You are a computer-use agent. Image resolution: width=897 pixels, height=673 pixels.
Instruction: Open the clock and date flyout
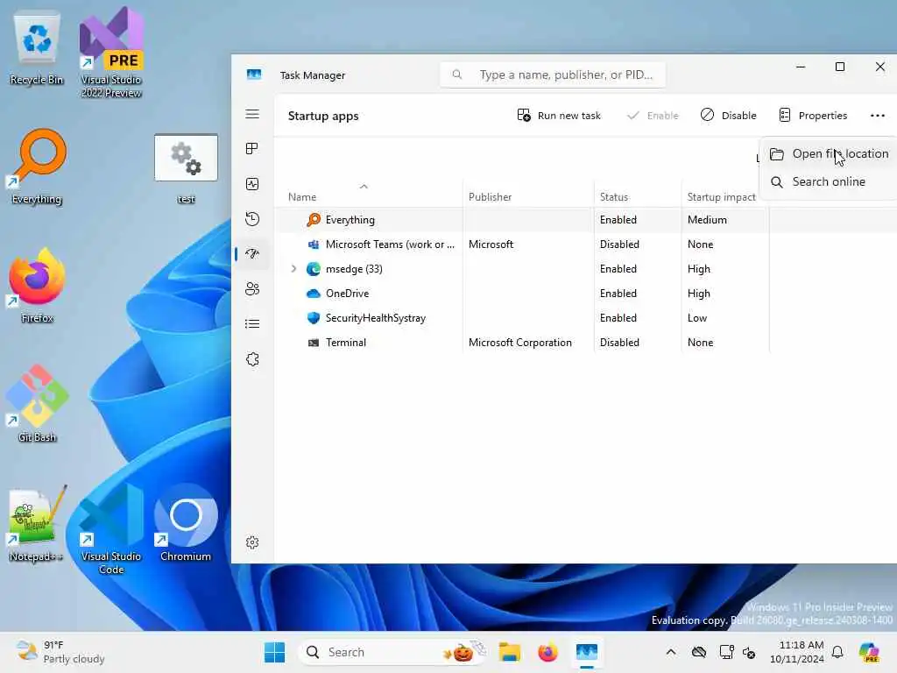pos(797,652)
